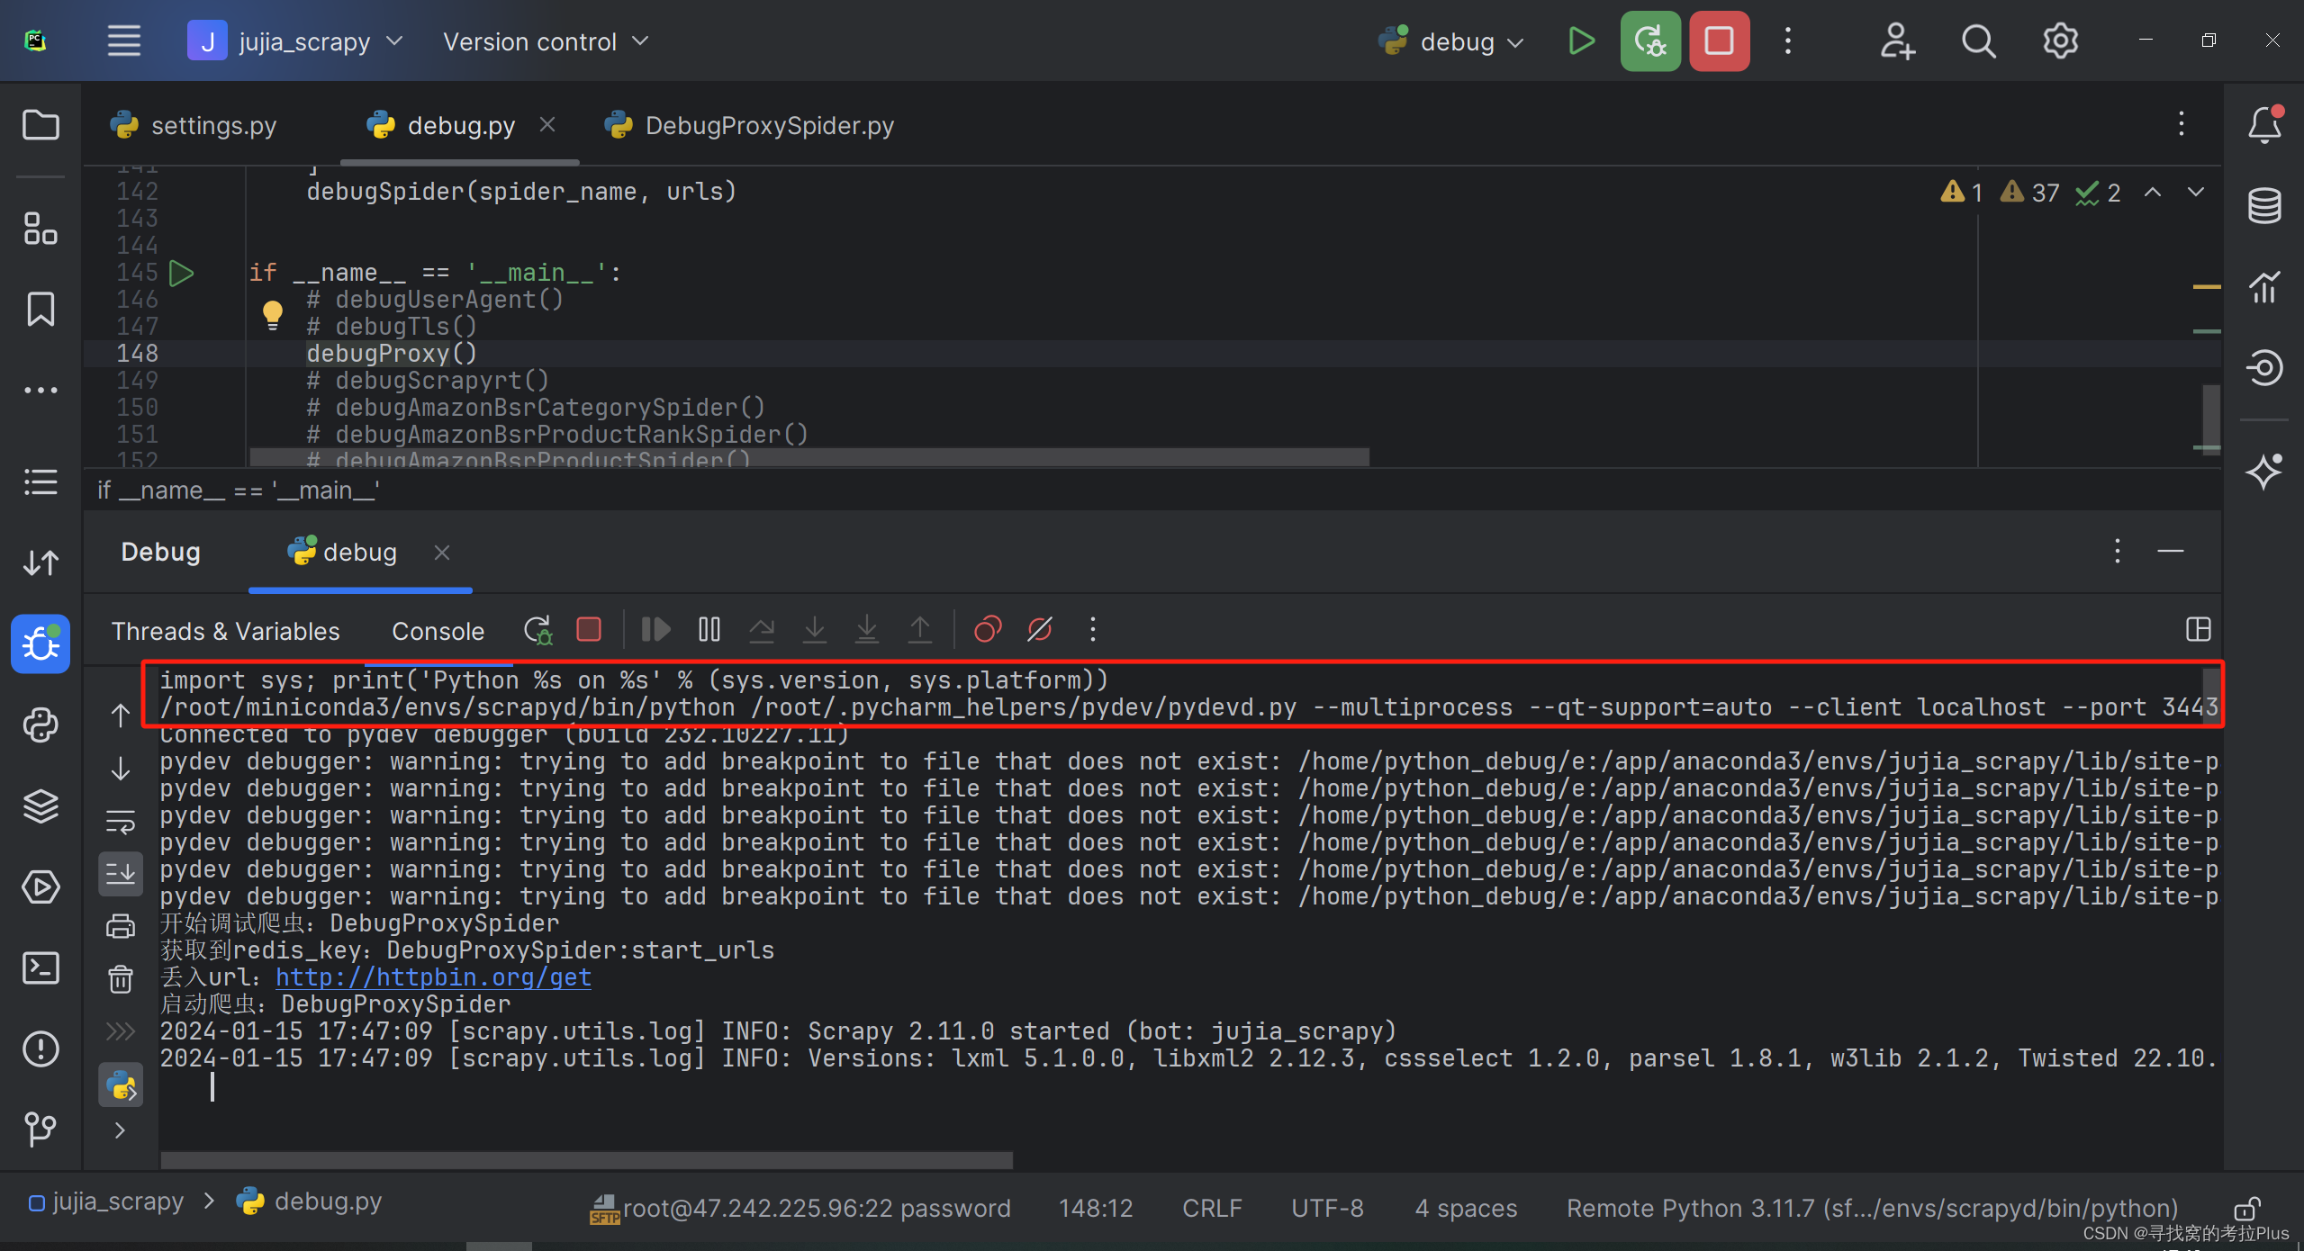The width and height of the screenshot is (2304, 1251).
Task: Click Step Into in debug toolbar
Action: [x=814, y=629]
